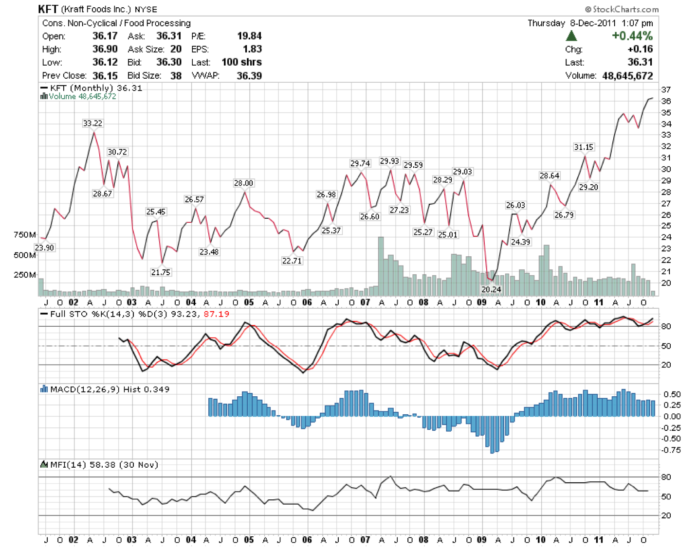Viewport: 697px width, 547px height.
Task: Click the 20.24 bottom price label
Action: [x=491, y=289]
